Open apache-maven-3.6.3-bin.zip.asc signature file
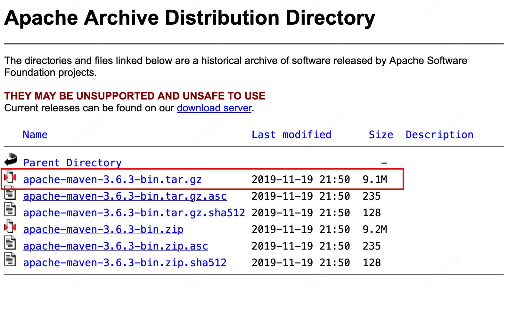The image size is (508, 311). coord(116,246)
